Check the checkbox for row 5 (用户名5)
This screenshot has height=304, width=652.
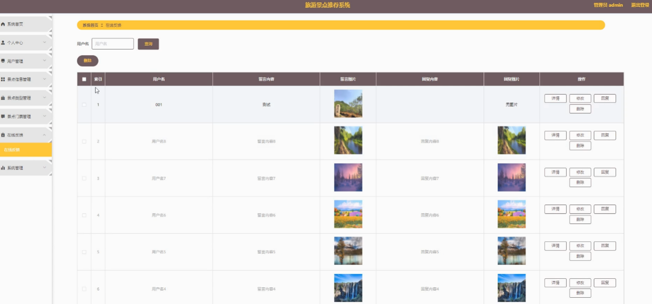(84, 252)
